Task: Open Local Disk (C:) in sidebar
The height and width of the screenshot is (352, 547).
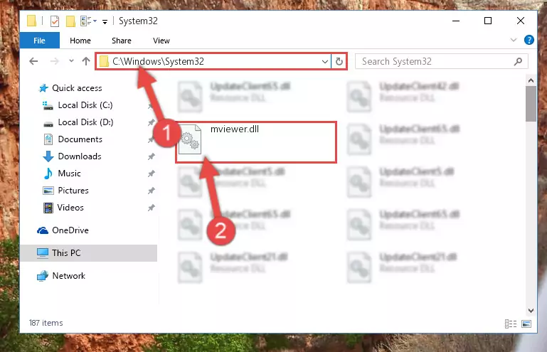Action: (x=78, y=105)
